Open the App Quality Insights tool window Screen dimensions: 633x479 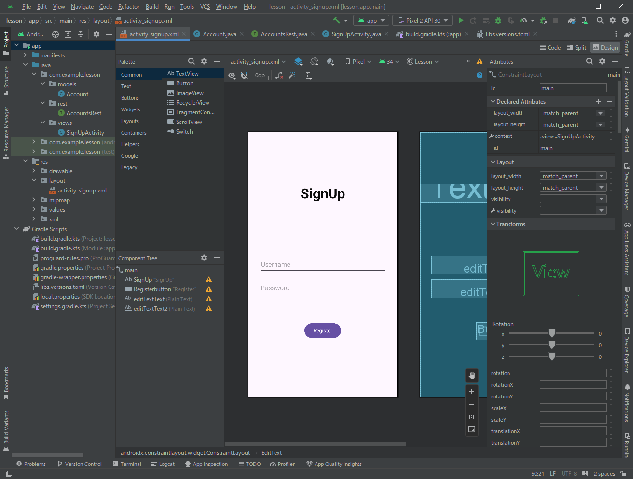click(334, 464)
